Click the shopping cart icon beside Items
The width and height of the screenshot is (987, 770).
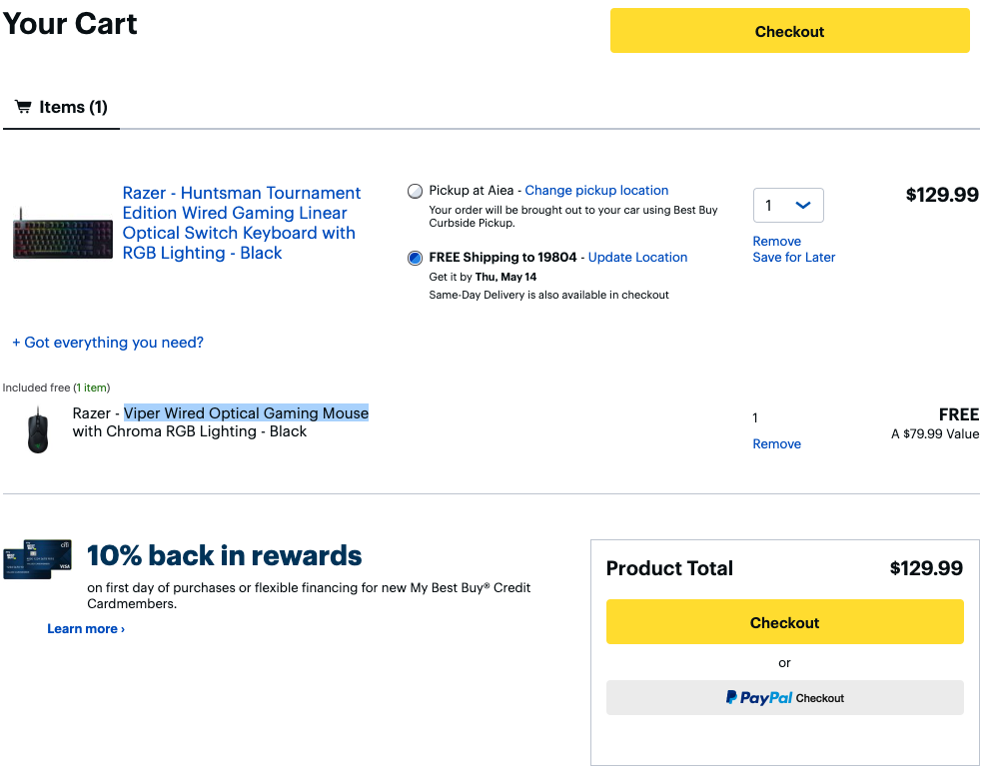point(23,107)
